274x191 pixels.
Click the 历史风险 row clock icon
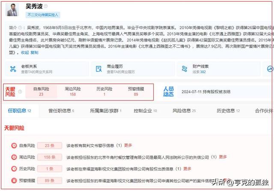(14, 169)
